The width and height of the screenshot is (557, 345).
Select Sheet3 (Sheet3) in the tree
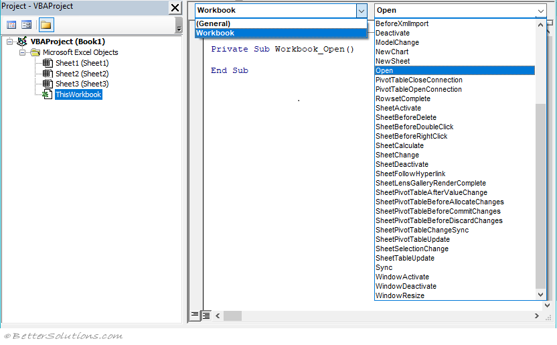pyautogui.click(x=82, y=84)
